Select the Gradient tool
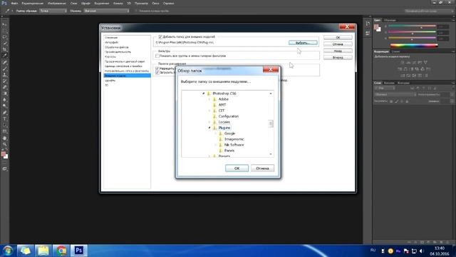This screenshot has height=257, width=456. click(4, 94)
